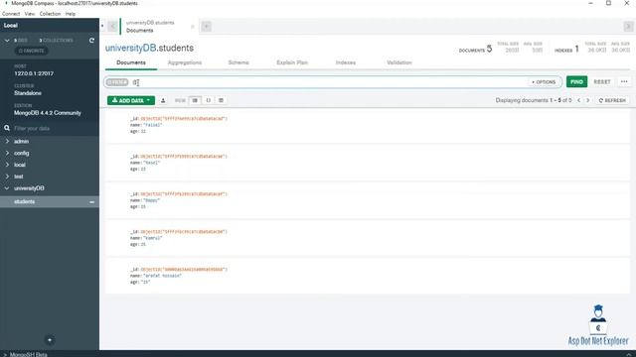Switch to Validation tab
This screenshot has height=357, width=636.
[399, 62]
